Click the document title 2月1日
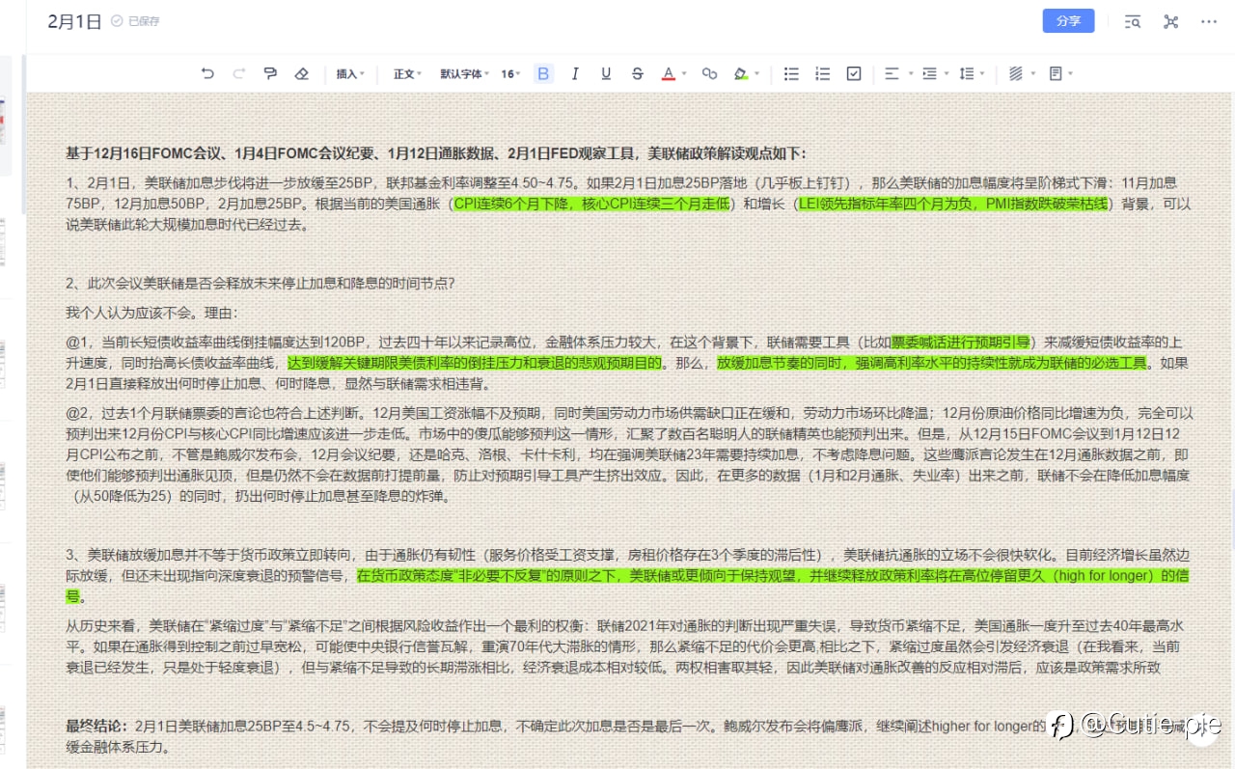This screenshot has height=769, width=1235. click(74, 21)
